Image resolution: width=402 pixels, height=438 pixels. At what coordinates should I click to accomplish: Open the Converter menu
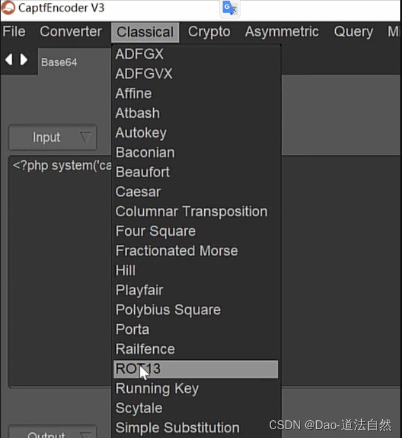pos(71,32)
